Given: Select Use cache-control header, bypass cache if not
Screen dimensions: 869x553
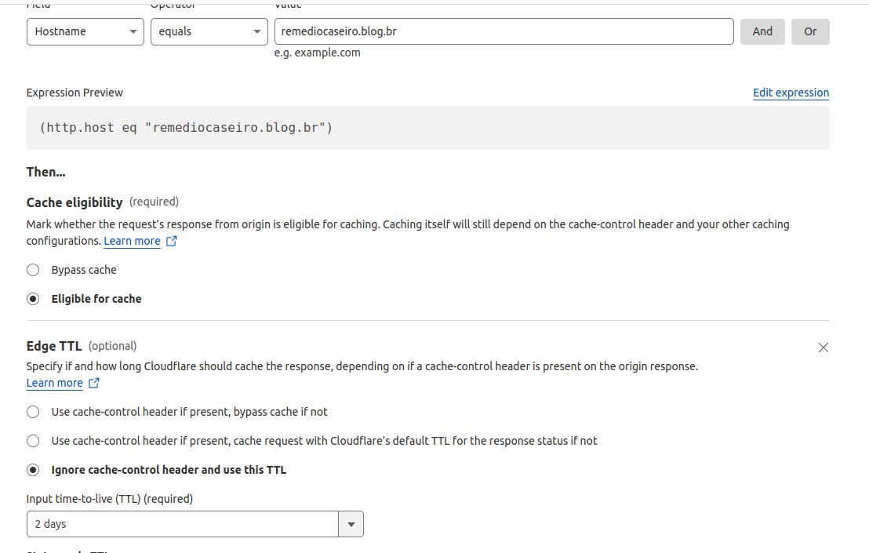Looking at the screenshot, I should [x=33, y=413].
